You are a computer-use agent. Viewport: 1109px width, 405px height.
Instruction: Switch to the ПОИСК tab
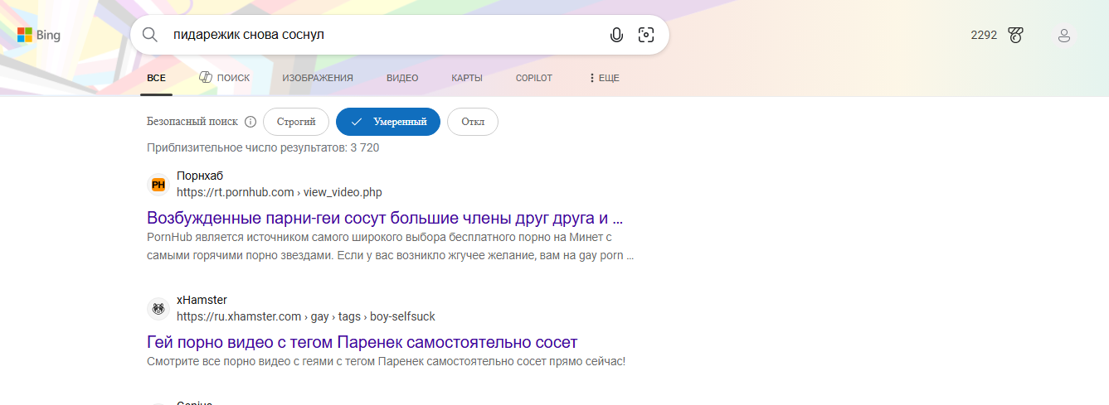coord(225,78)
